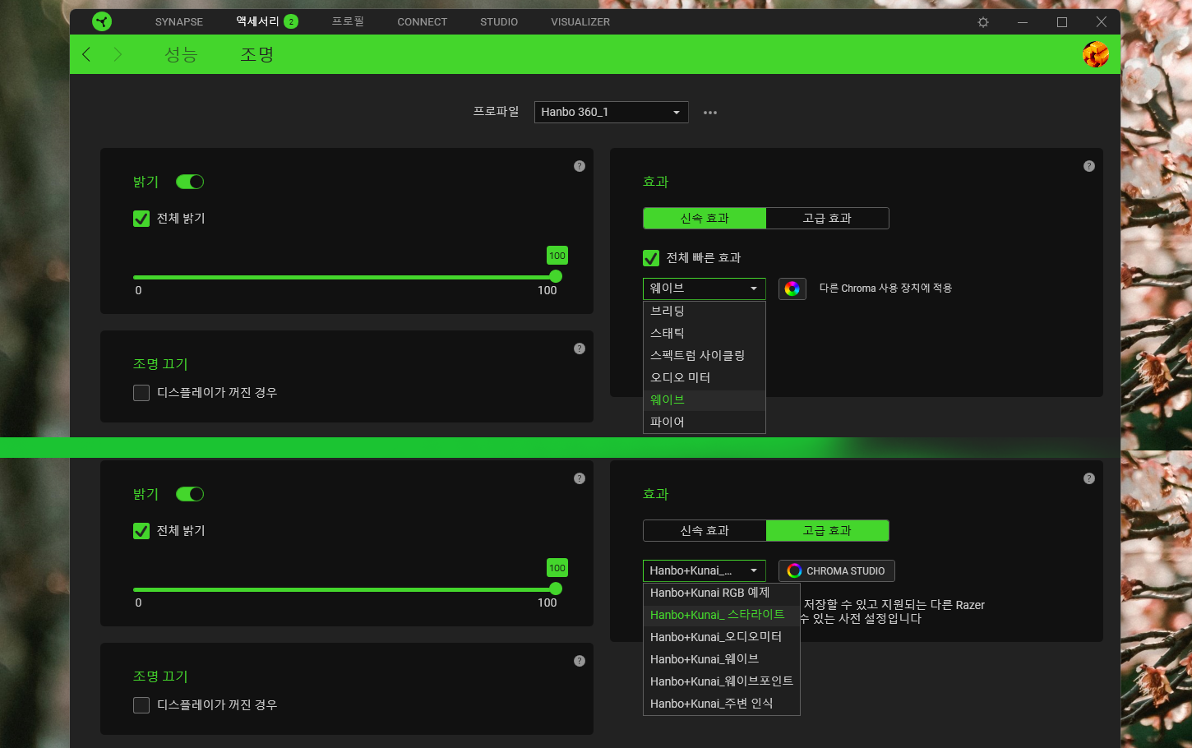Switch to VISUALIZER top tab
The image size is (1192, 748).
[x=580, y=22]
